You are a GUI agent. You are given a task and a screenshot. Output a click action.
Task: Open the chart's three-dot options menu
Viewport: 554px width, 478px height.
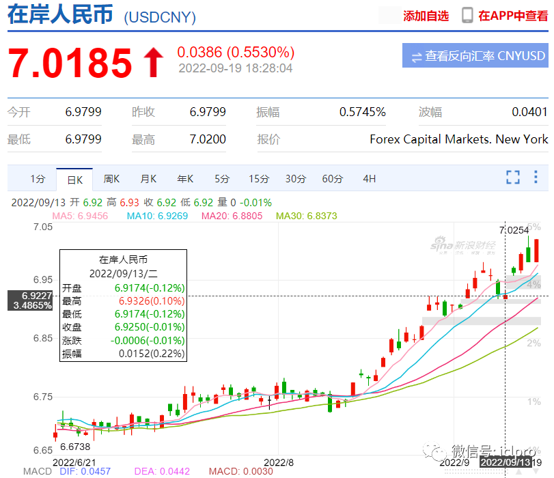point(534,178)
